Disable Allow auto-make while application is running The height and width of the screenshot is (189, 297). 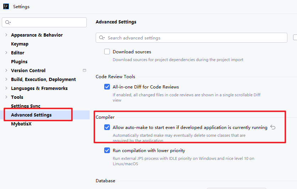pyautogui.click(x=107, y=127)
